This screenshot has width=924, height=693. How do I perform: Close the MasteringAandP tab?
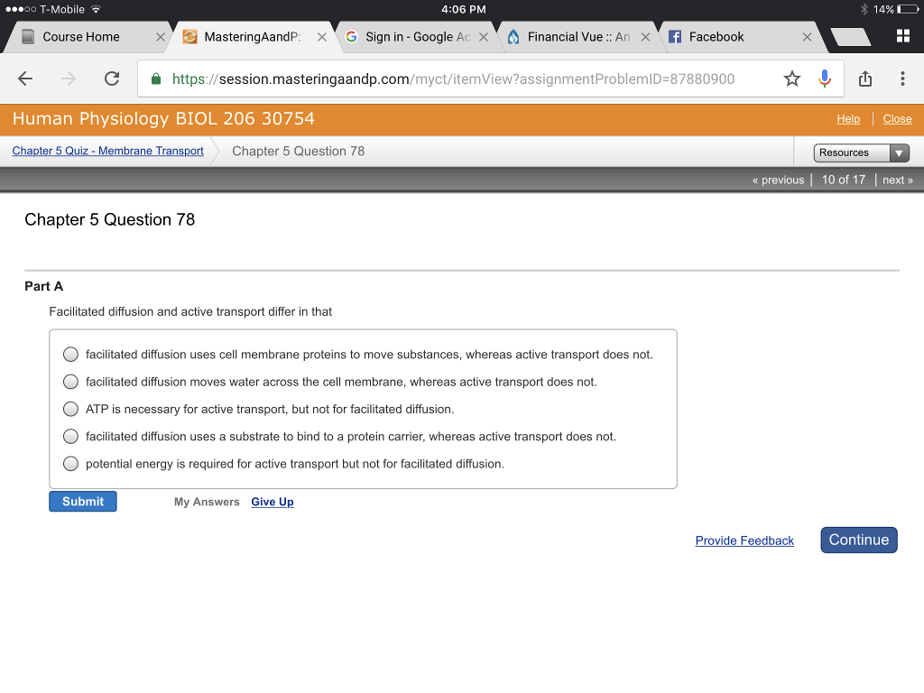[x=322, y=37]
